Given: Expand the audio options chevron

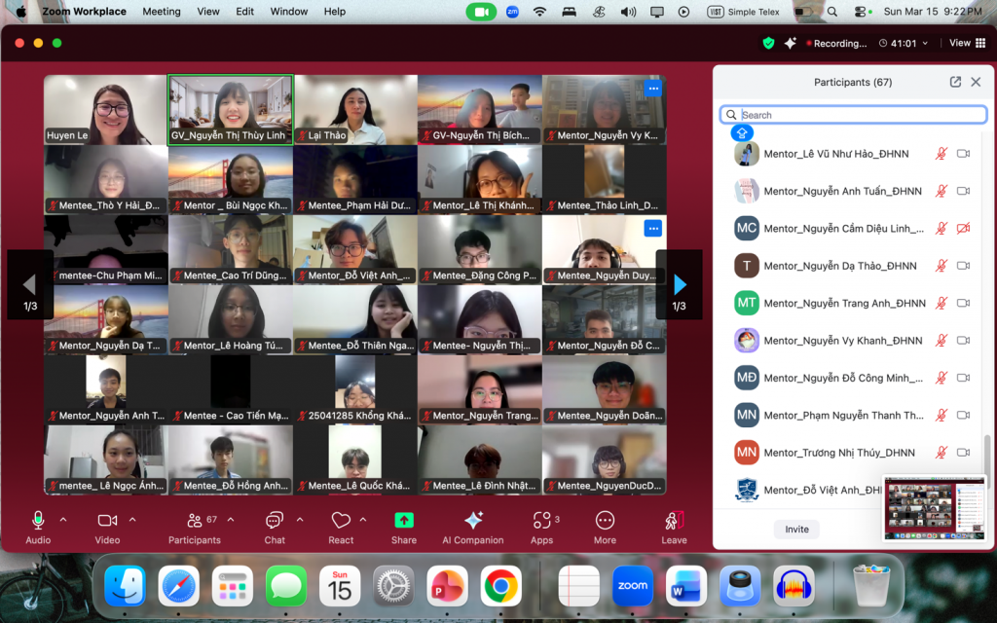Looking at the screenshot, I should click(x=63, y=520).
